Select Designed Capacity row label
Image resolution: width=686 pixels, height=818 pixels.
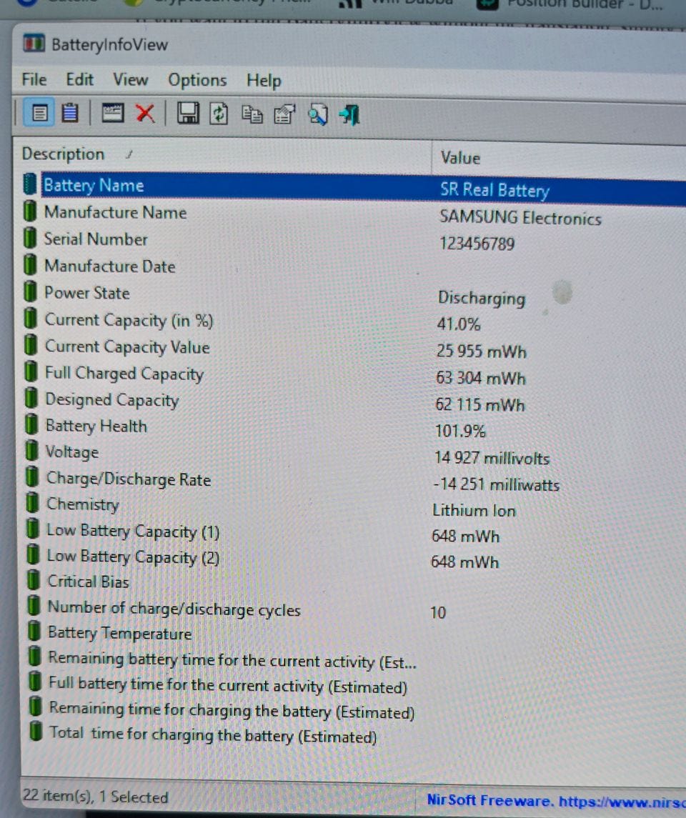pyautogui.click(x=112, y=400)
